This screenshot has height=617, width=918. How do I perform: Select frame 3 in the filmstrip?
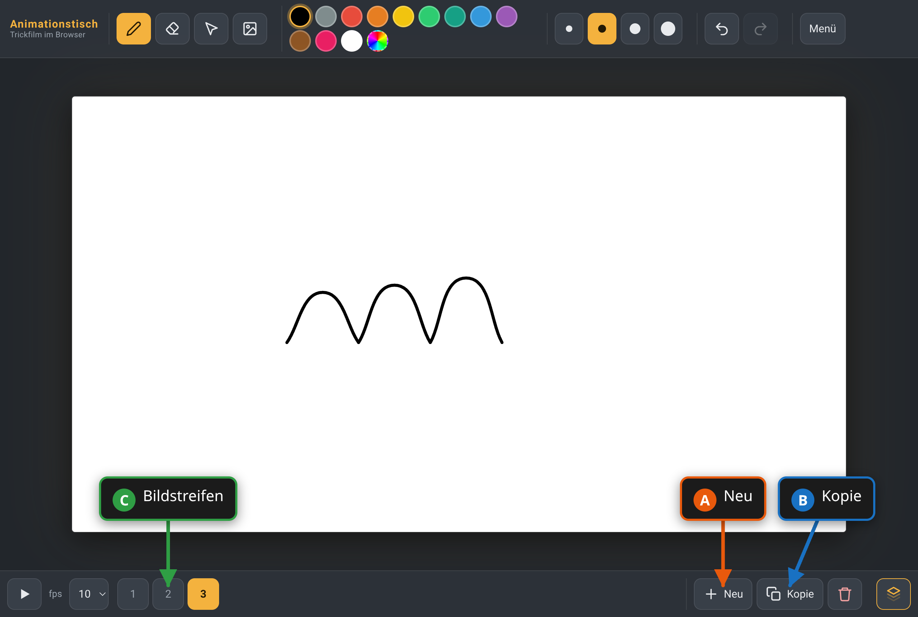(203, 594)
